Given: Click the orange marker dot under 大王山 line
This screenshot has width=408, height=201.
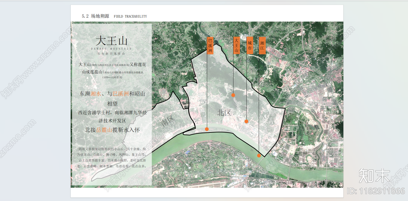Looking at the screenshot, I should coord(233,95).
